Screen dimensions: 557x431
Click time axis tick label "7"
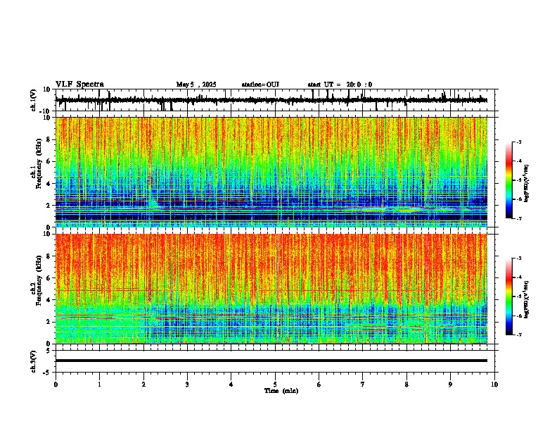tap(363, 385)
